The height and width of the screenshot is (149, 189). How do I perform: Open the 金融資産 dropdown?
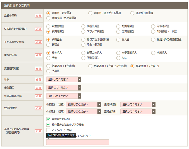tap(63, 88)
